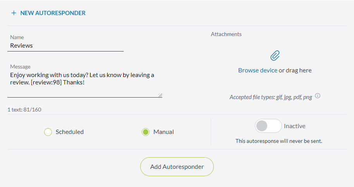Open the Browse device link
The width and height of the screenshot is (354, 187).
(x=258, y=70)
